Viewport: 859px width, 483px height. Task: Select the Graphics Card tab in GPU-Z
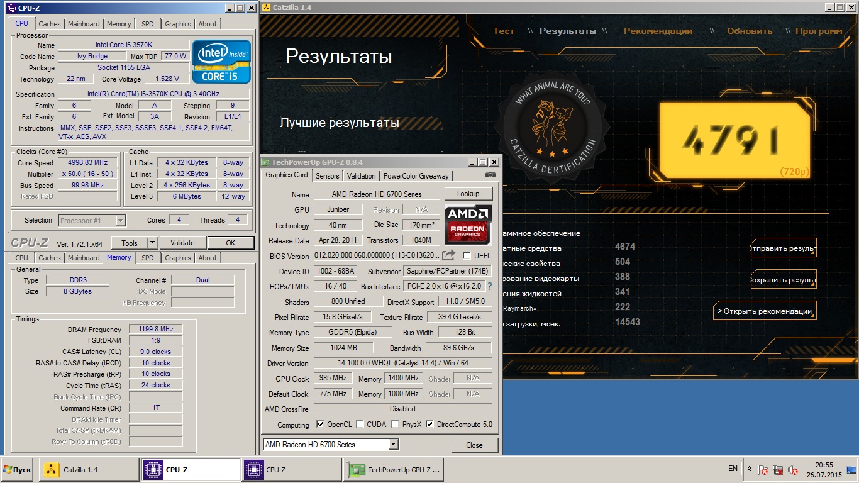tap(287, 175)
